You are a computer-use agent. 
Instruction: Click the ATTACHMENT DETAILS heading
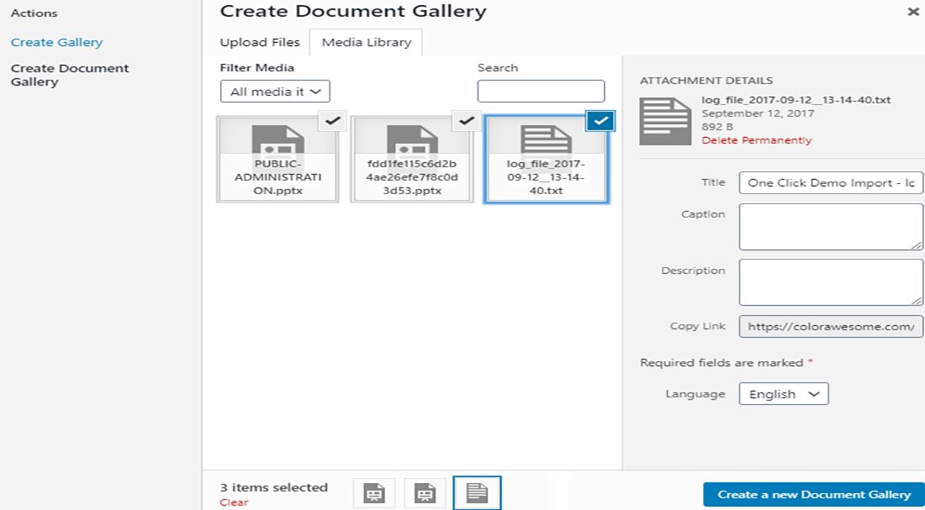click(x=706, y=81)
